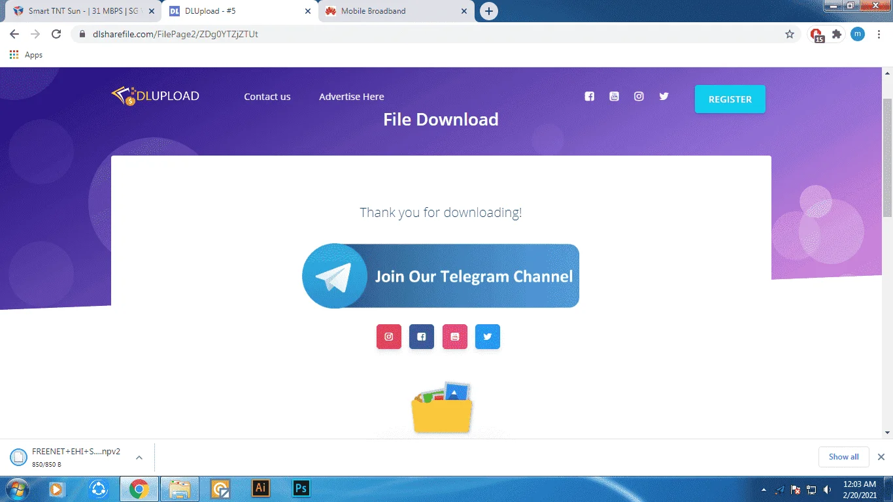The width and height of the screenshot is (893, 502).
Task: Switch to the DLUpload - #5 tab
Action: tap(240, 11)
